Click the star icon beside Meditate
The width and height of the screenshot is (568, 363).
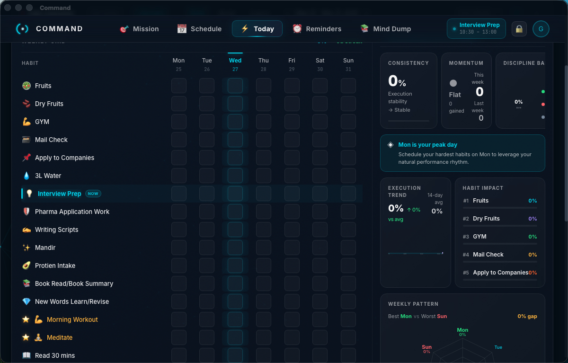(26, 337)
